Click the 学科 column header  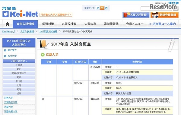click(65, 62)
